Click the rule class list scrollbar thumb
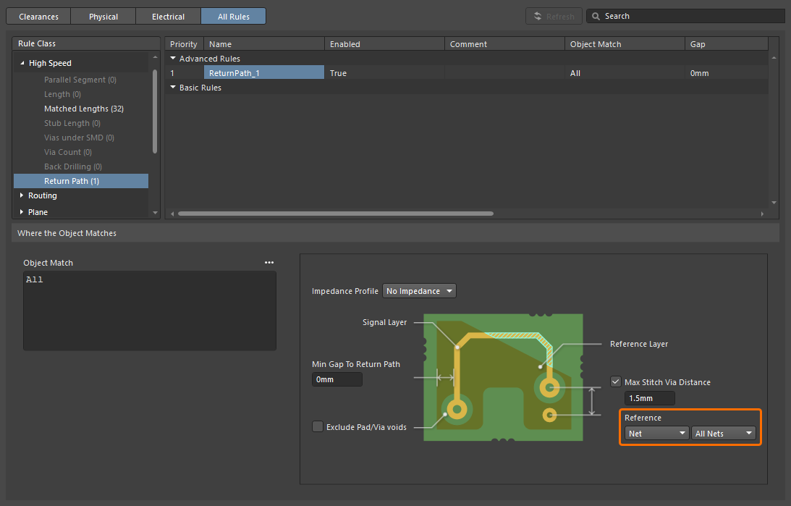Image resolution: width=791 pixels, height=506 pixels. [x=154, y=111]
